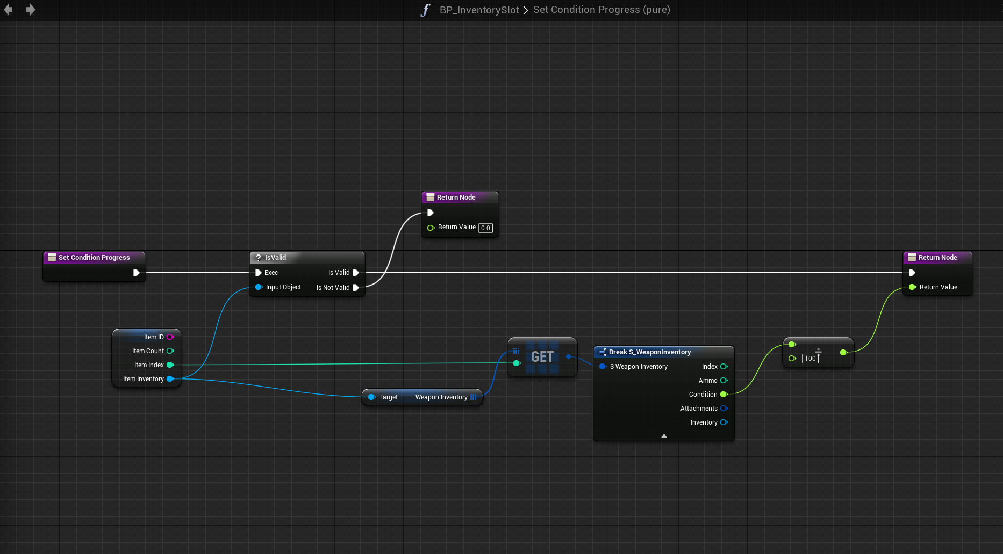
Task: Click the Condition output pin
Action: coord(723,395)
